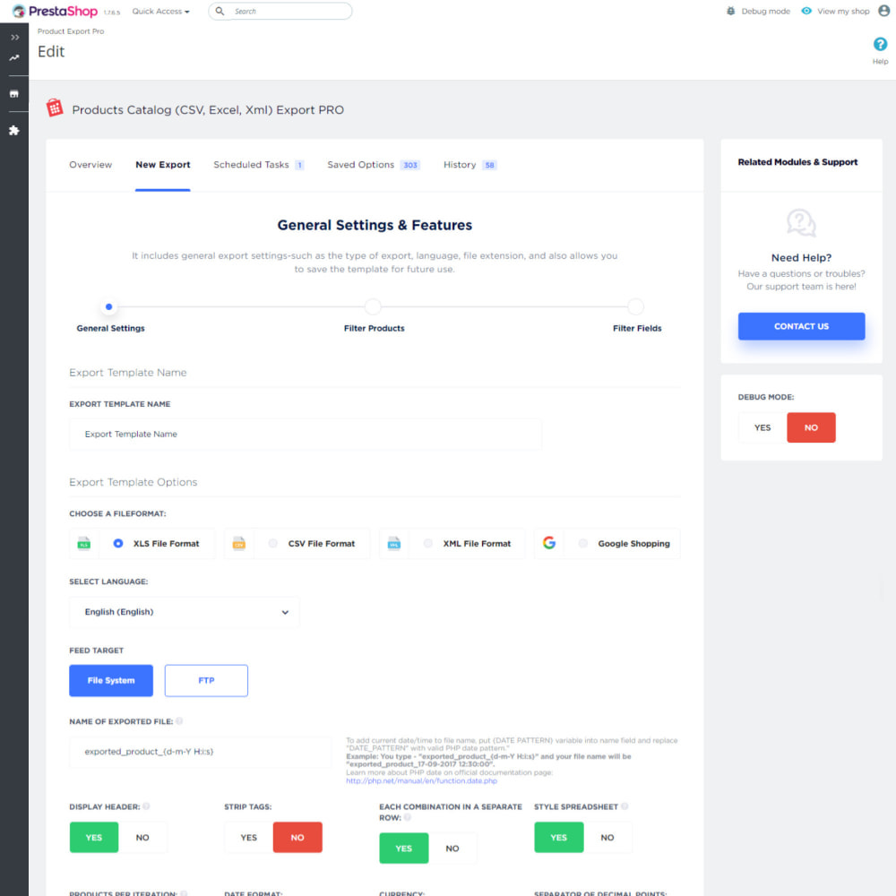Jump to the Filter Products step marker
This screenshot has width=896, height=896.
tap(374, 307)
